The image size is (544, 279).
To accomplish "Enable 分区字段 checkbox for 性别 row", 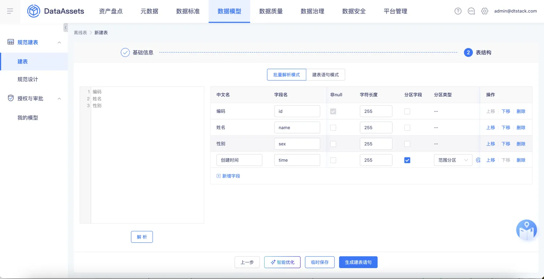I will (x=407, y=144).
